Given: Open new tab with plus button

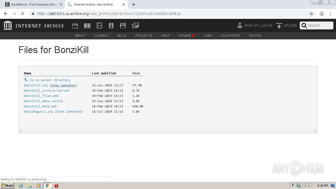Looking at the screenshot, I should (134, 4).
